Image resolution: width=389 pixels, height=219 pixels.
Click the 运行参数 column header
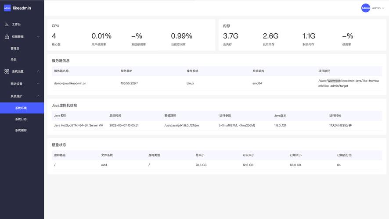(x=225, y=116)
